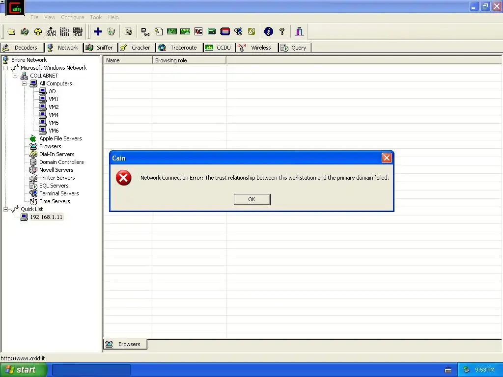Click the key-on-document decoder icon
Image resolution: width=503 pixels, height=377 pixels.
click(x=159, y=31)
